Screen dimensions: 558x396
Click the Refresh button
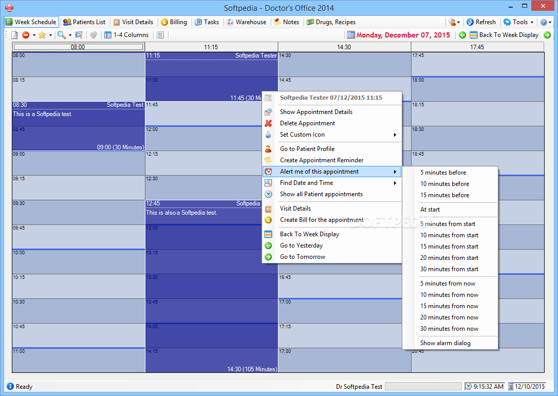[481, 22]
